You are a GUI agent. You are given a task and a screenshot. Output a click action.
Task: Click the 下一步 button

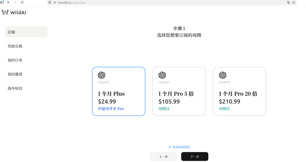click(195, 157)
